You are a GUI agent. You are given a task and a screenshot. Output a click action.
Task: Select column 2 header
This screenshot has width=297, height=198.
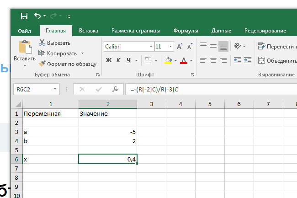(x=108, y=104)
